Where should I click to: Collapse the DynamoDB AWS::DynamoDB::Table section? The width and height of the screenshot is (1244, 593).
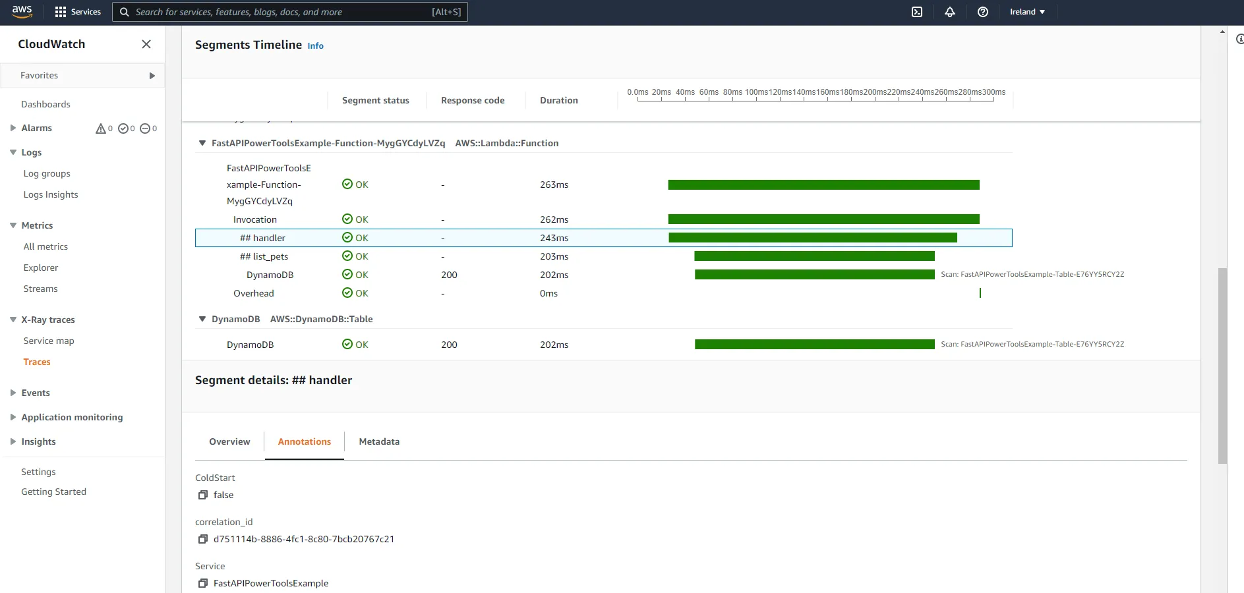pos(202,319)
